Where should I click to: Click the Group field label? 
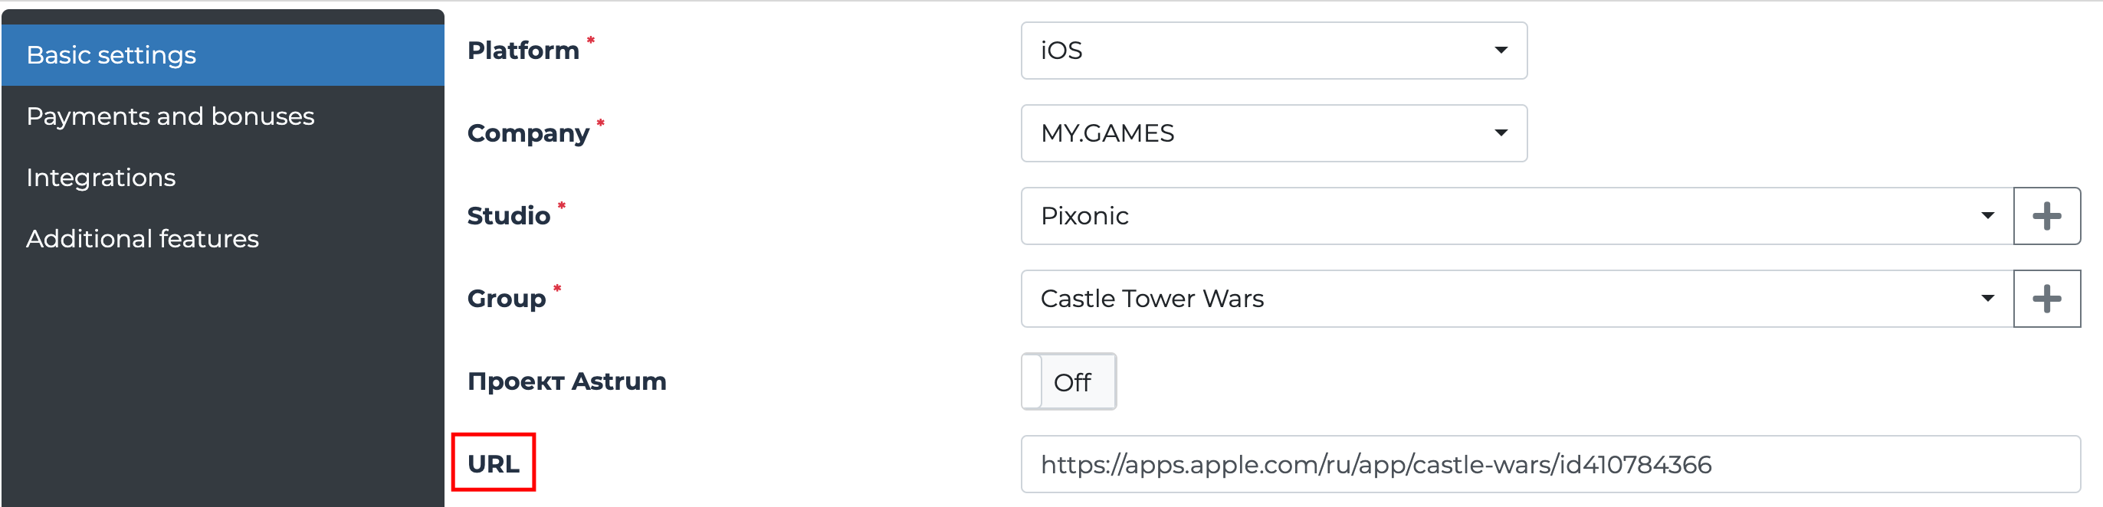[505, 299]
